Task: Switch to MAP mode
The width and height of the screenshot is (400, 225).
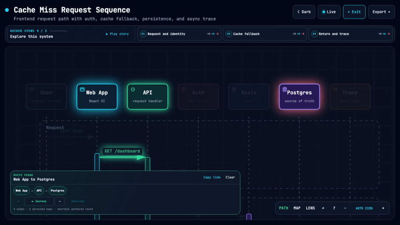Action: click(297, 208)
